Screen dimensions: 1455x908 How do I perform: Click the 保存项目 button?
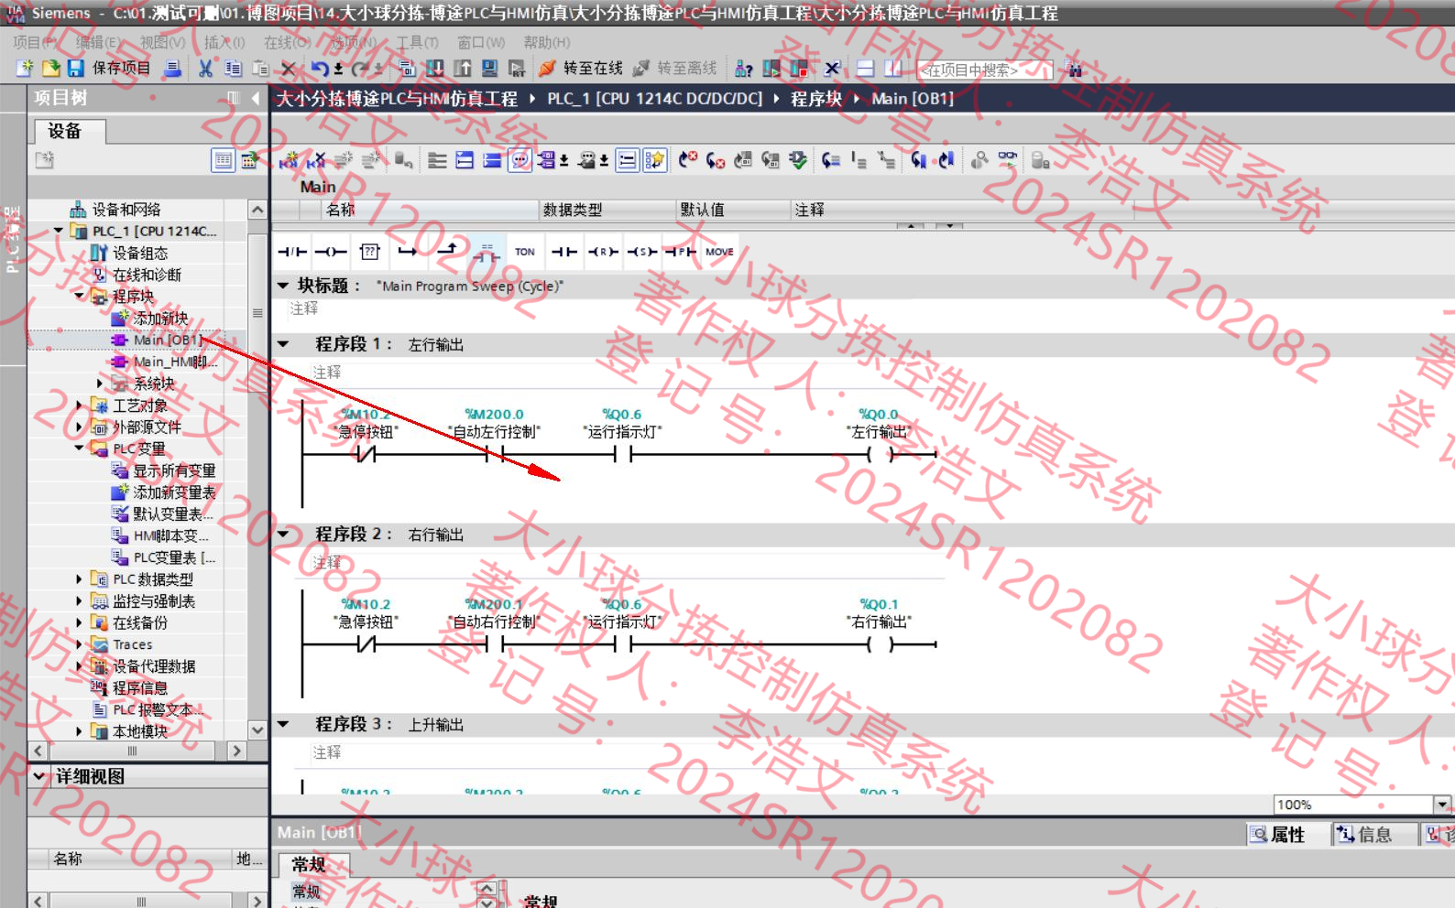tap(110, 69)
